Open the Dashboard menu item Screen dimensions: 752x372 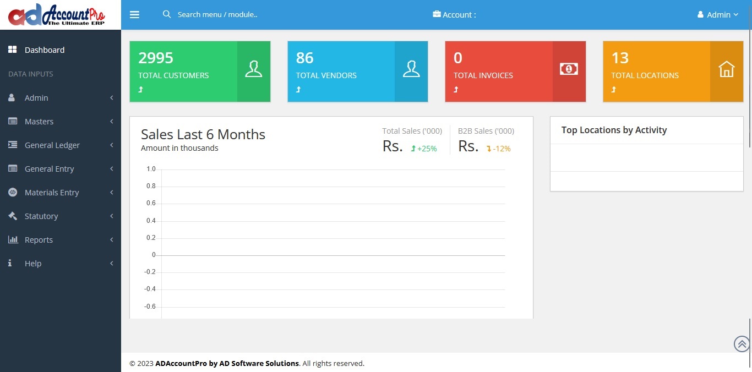44,50
